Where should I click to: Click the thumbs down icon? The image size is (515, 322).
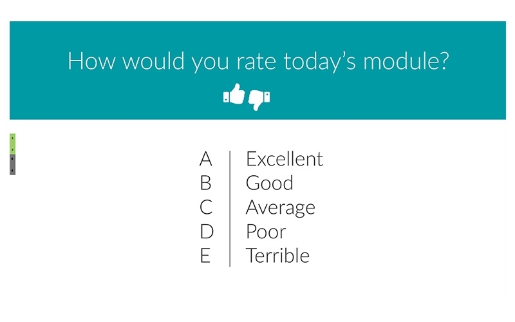pyautogui.click(x=259, y=100)
